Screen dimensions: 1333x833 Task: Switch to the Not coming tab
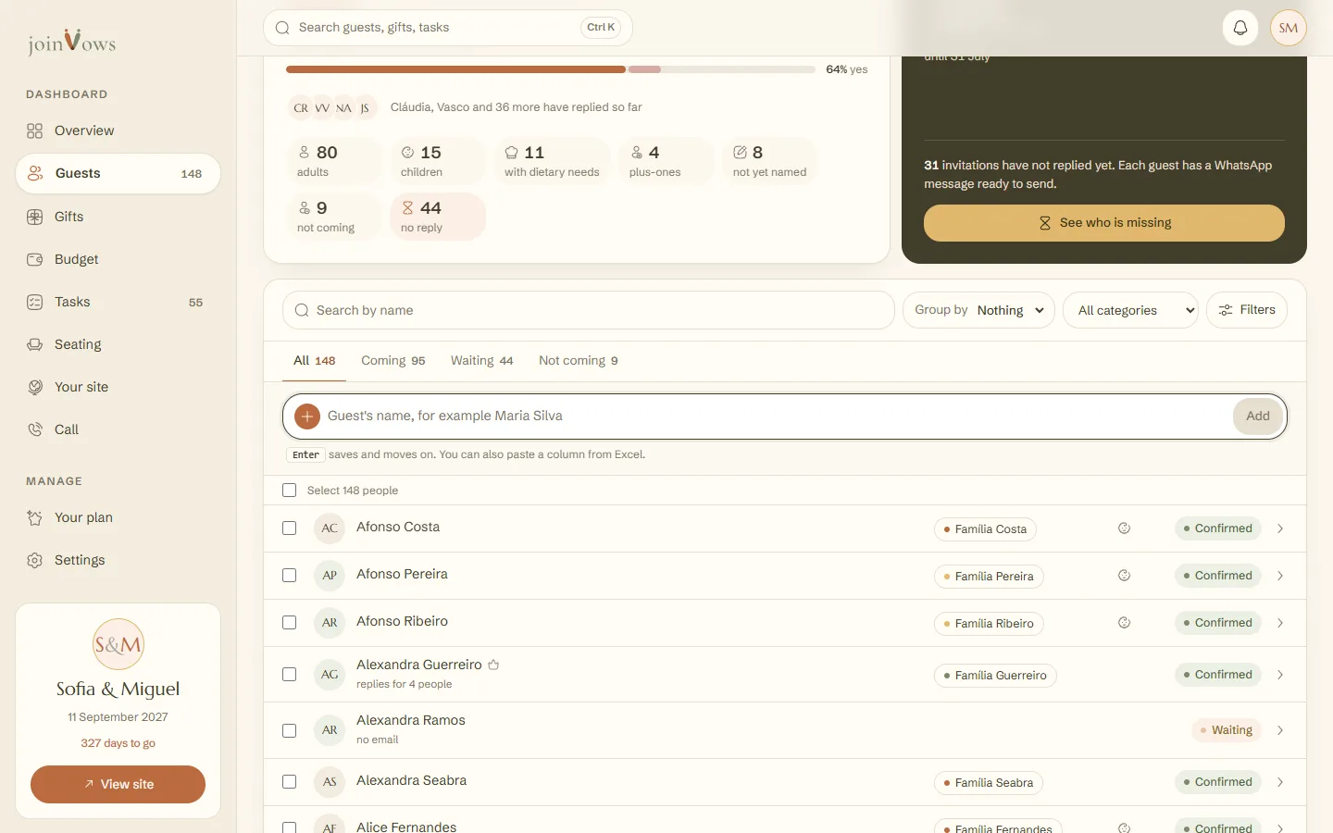click(x=579, y=361)
